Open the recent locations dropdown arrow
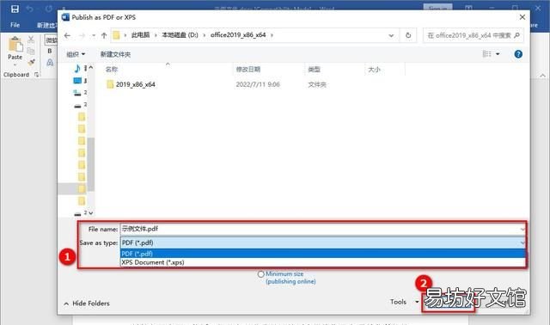 coord(94,35)
